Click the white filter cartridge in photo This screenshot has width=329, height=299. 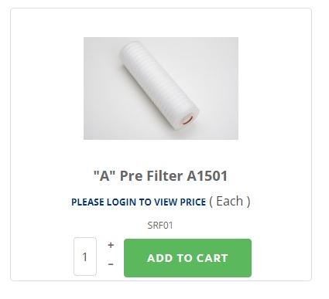pos(157,83)
